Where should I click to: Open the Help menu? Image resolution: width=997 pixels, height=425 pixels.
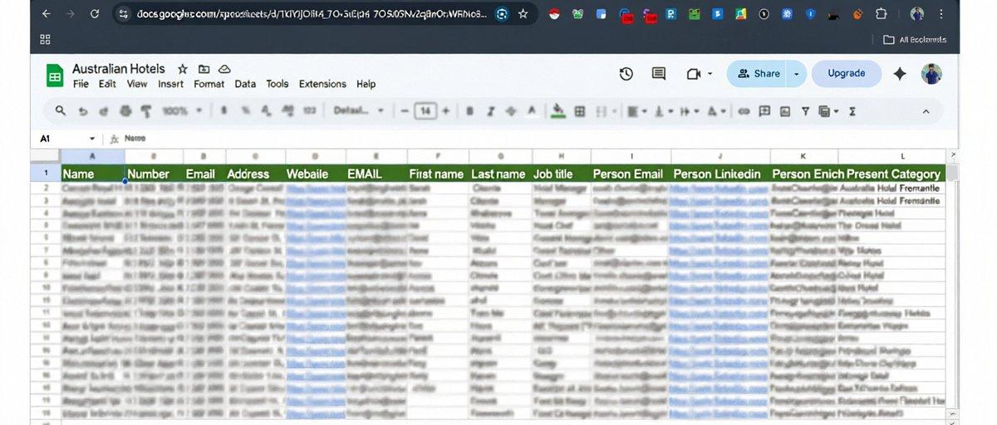pyautogui.click(x=366, y=84)
